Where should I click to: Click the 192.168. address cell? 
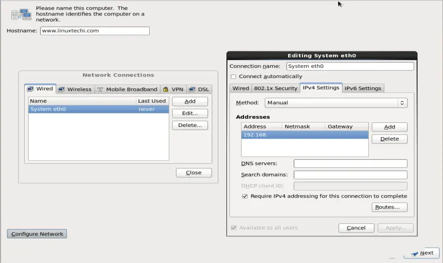pos(261,135)
